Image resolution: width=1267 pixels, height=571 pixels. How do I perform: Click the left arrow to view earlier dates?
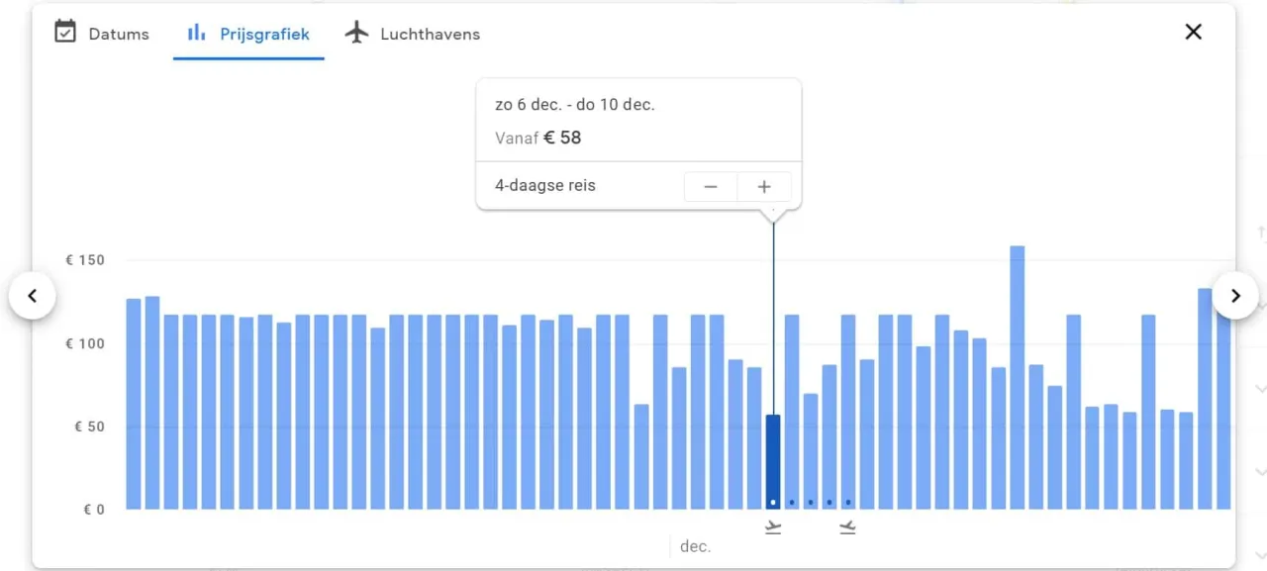[x=33, y=295]
